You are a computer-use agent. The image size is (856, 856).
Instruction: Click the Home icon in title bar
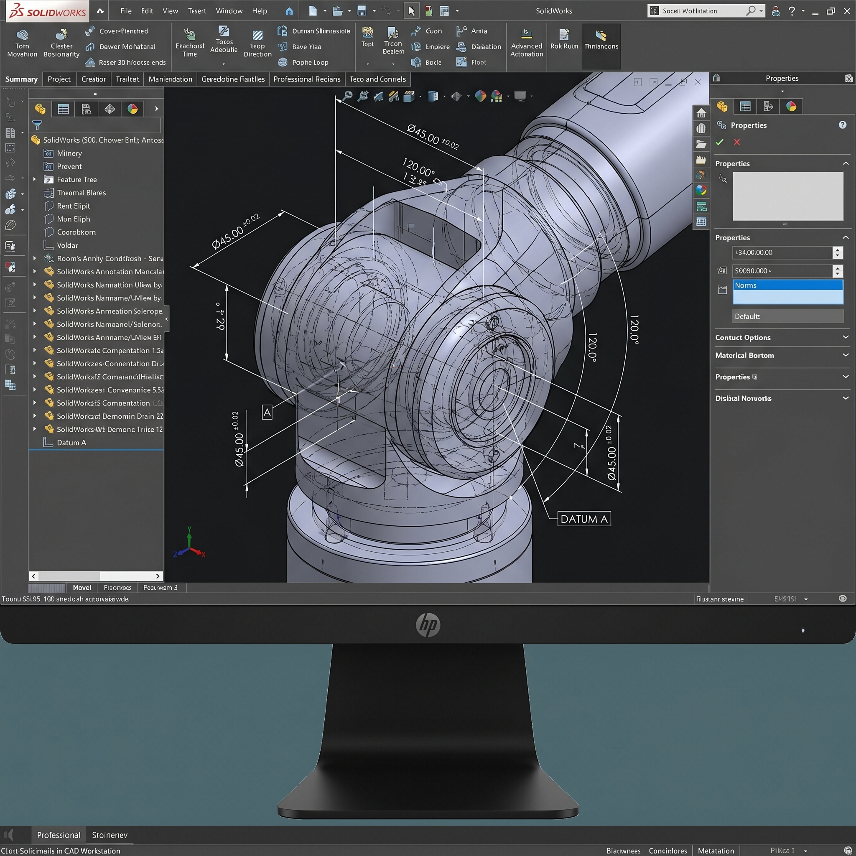(289, 11)
